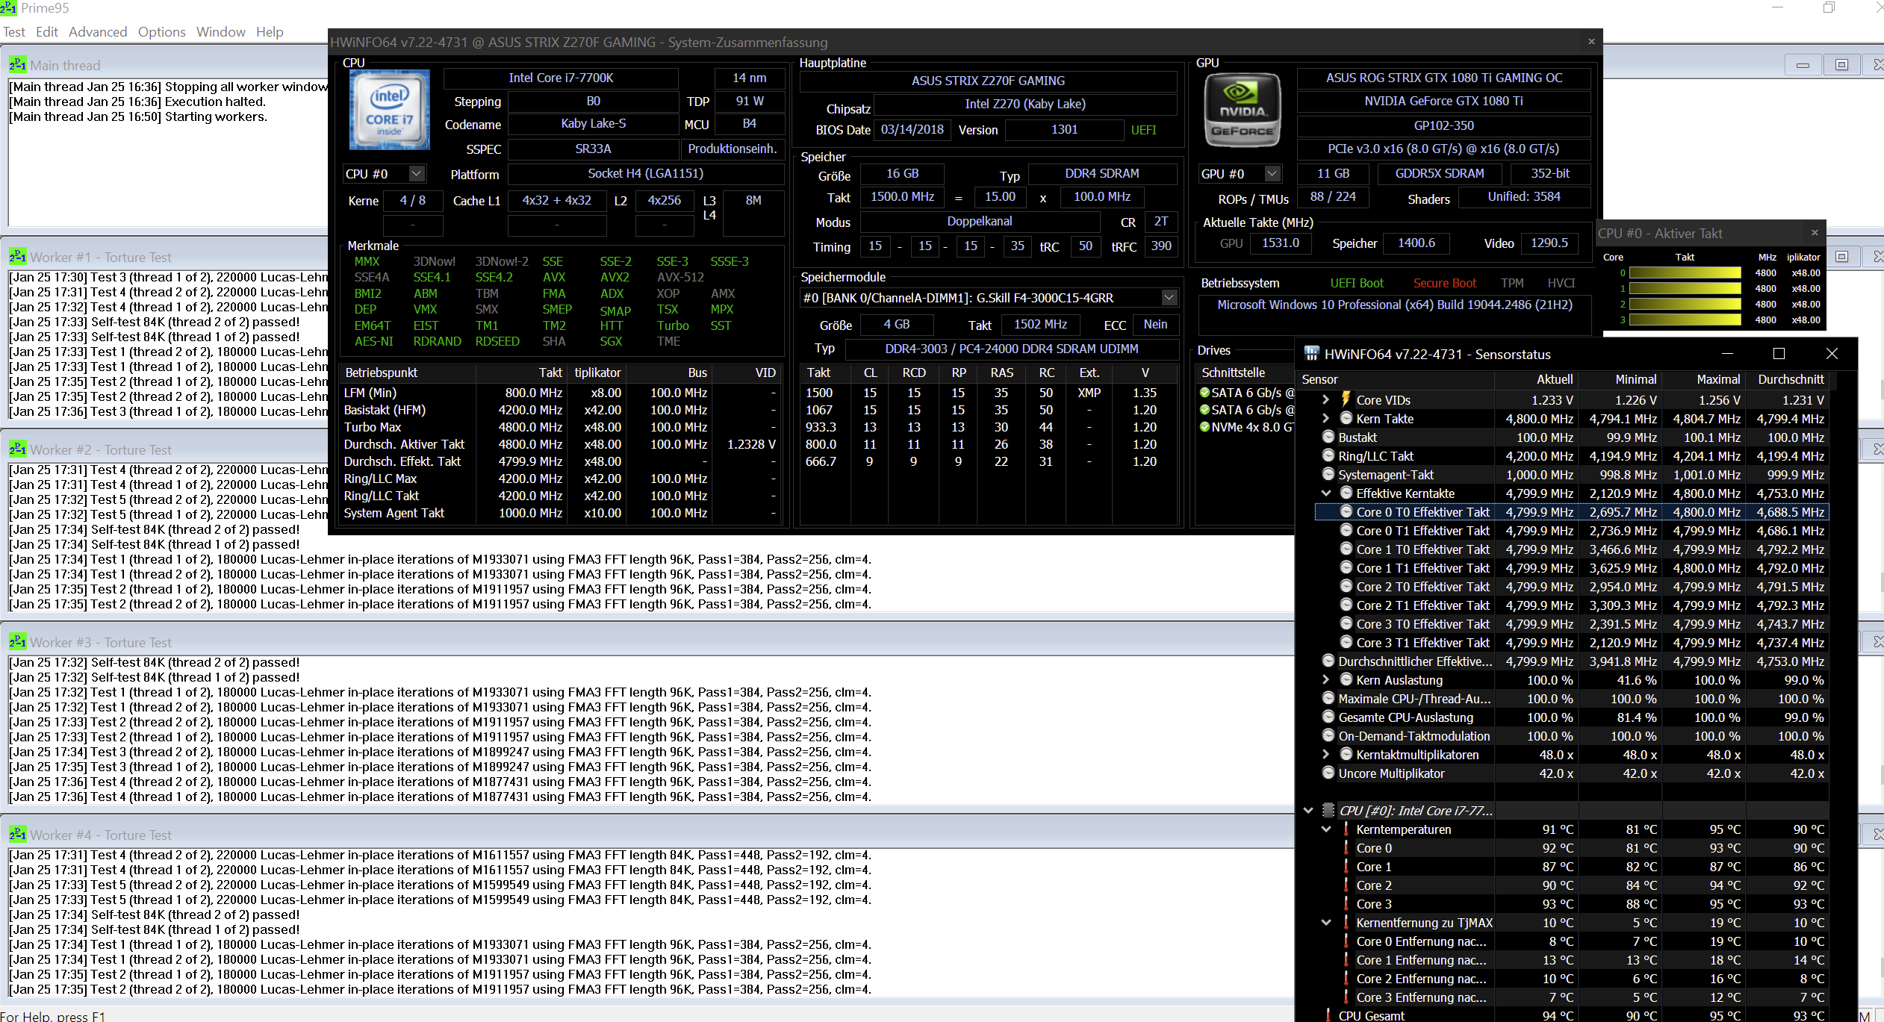
Task: Click the HWiNFO64 Sensorstatus window icon
Action: click(x=1311, y=354)
